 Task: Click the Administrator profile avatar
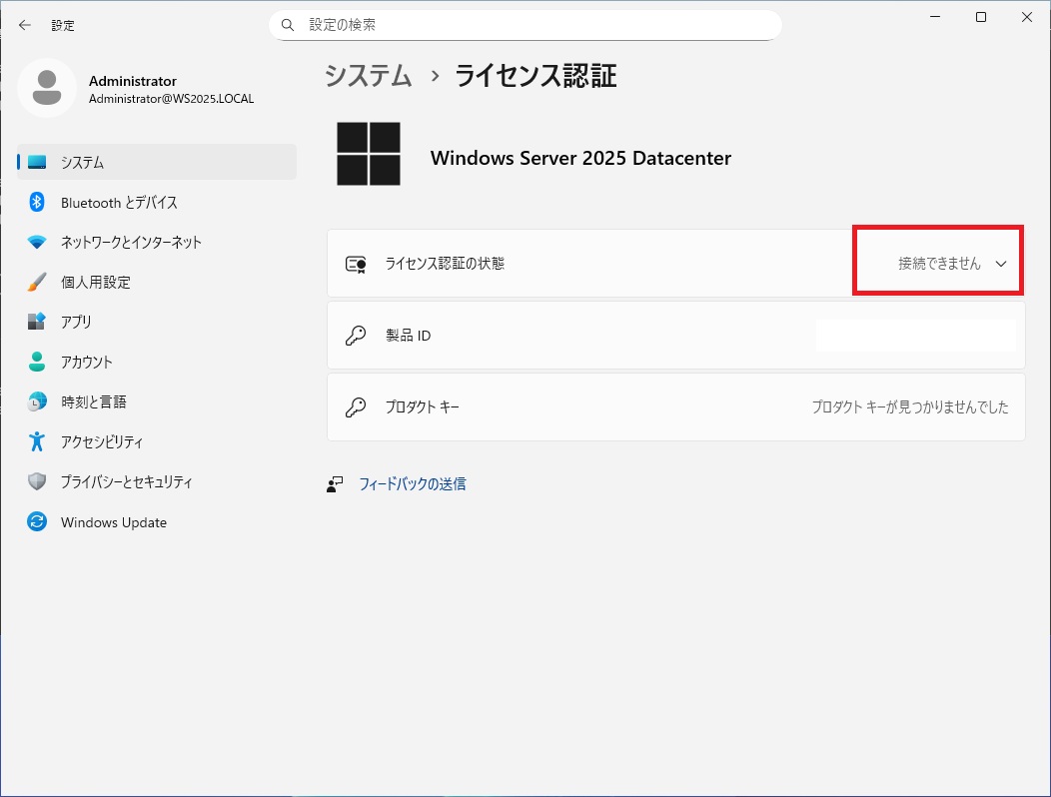click(47, 88)
